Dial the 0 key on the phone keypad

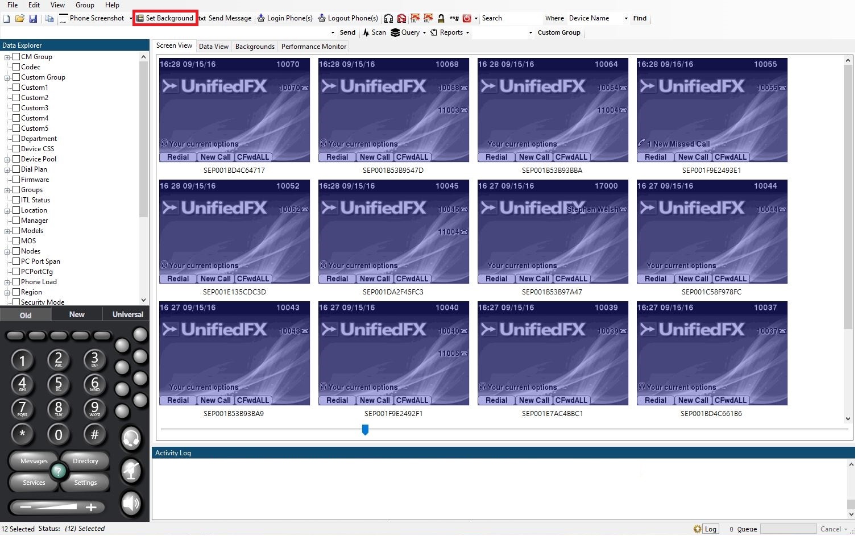pos(59,435)
